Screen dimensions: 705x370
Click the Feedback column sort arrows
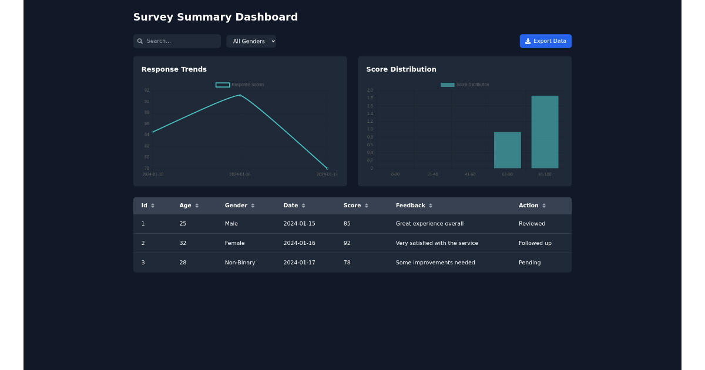coord(431,206)
